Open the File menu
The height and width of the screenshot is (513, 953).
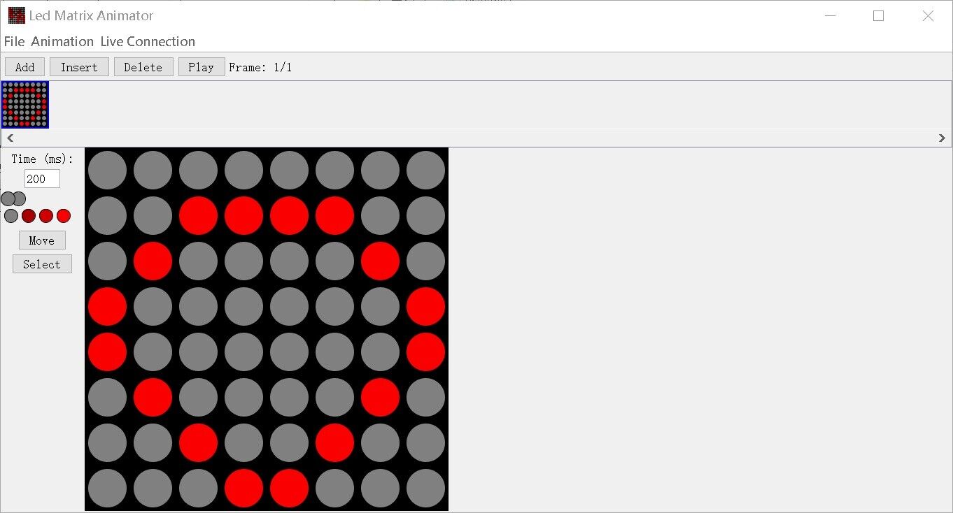pyautogui.click(x=14, y=41)
